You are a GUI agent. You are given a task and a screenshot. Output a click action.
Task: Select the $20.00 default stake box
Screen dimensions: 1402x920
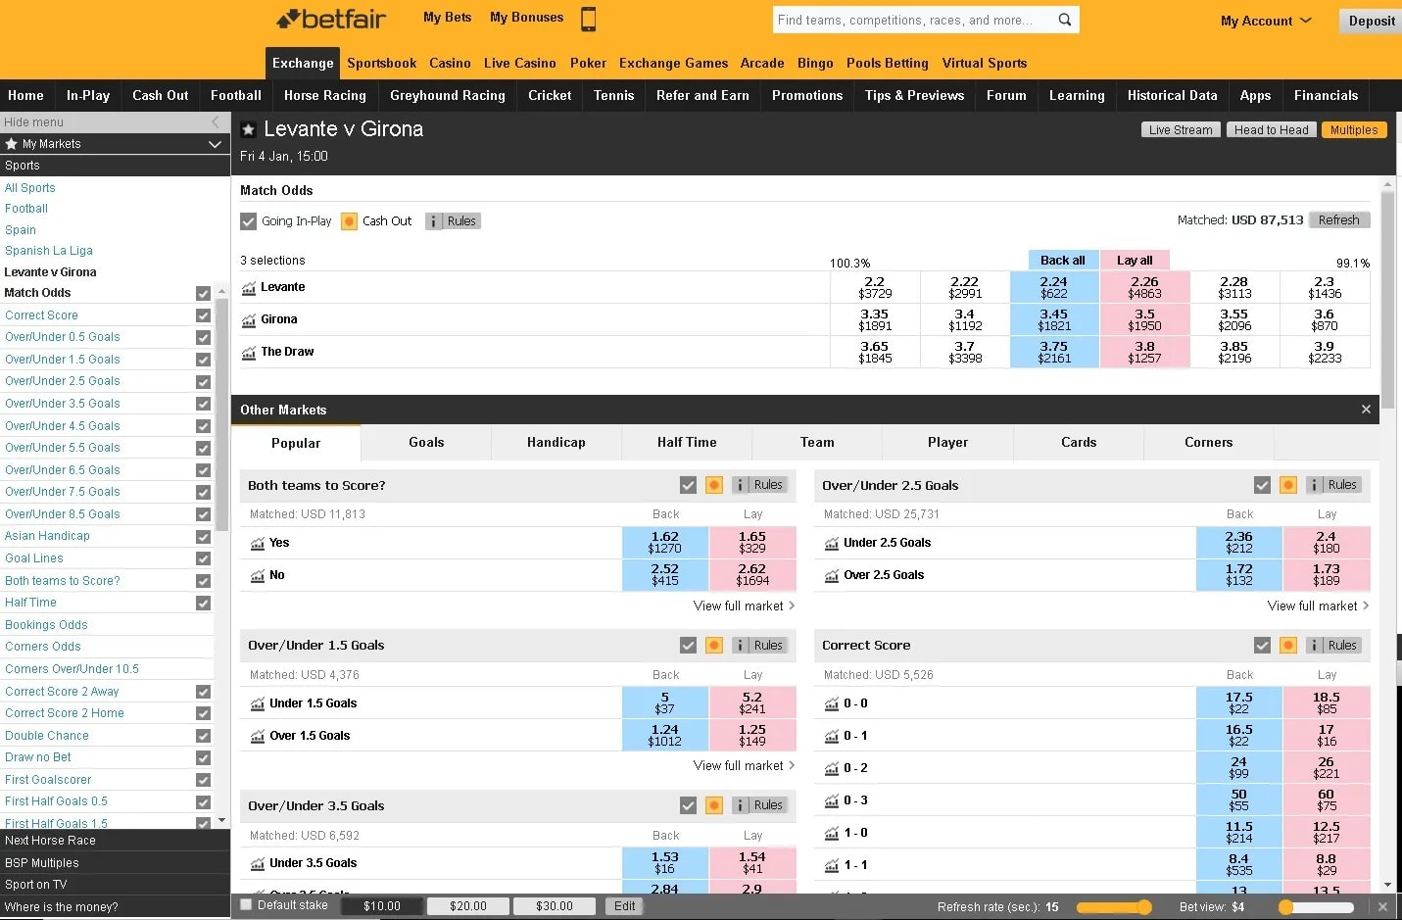click(467, 906)
